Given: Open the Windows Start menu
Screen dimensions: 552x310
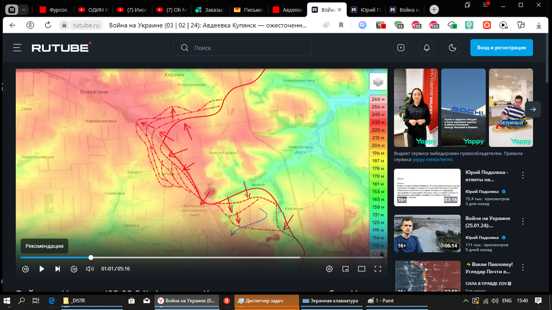Looking at the screenshot, I should tap(6, 301).
